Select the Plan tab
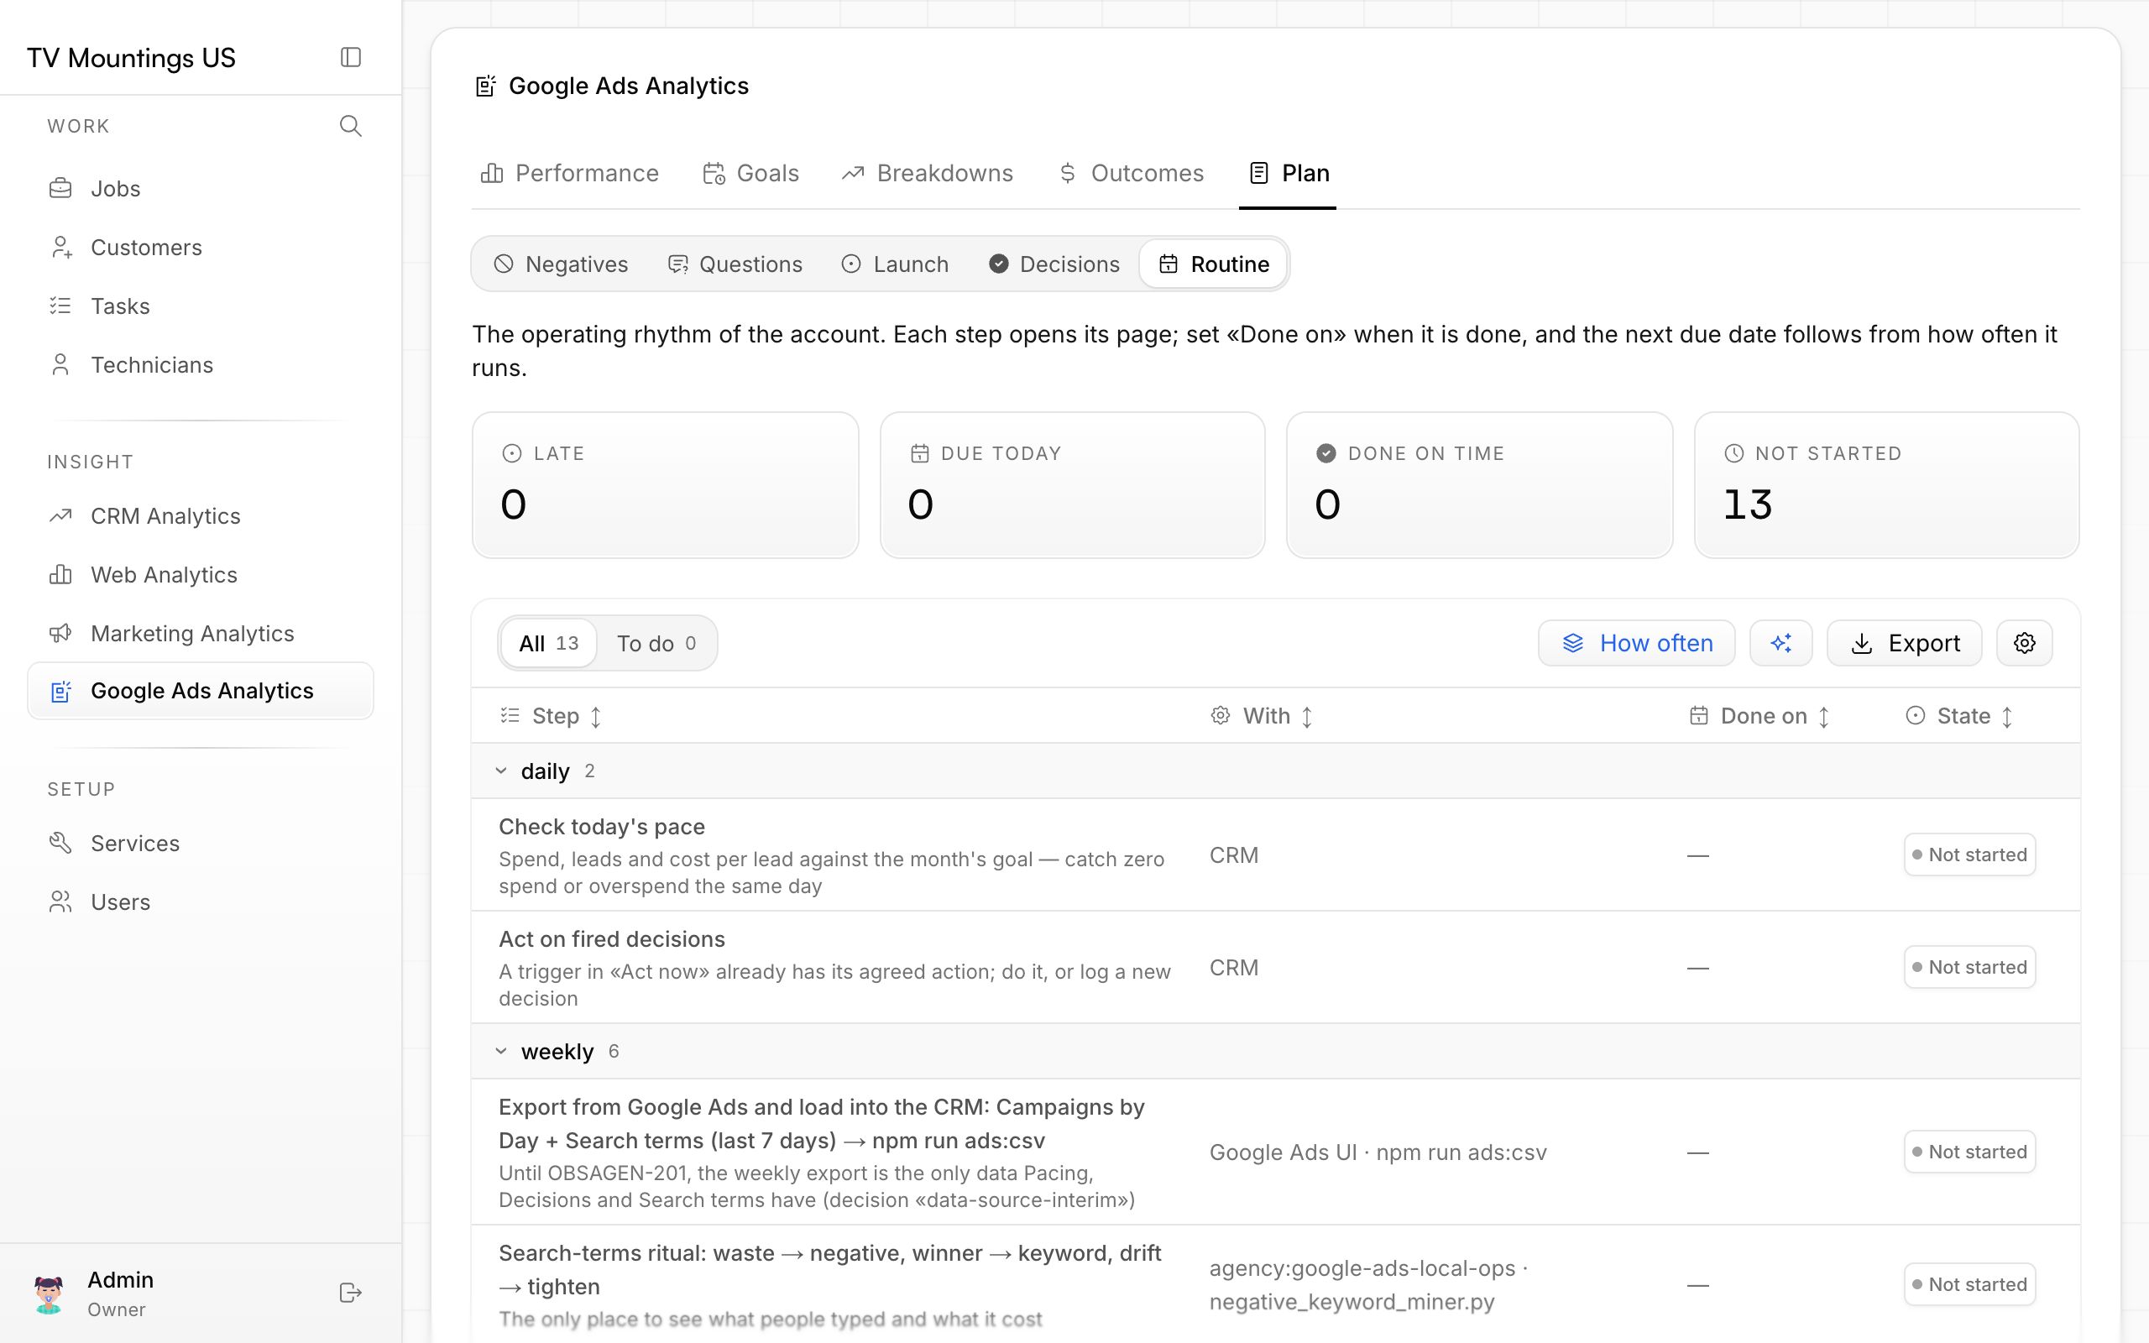 click(1288, 173)
